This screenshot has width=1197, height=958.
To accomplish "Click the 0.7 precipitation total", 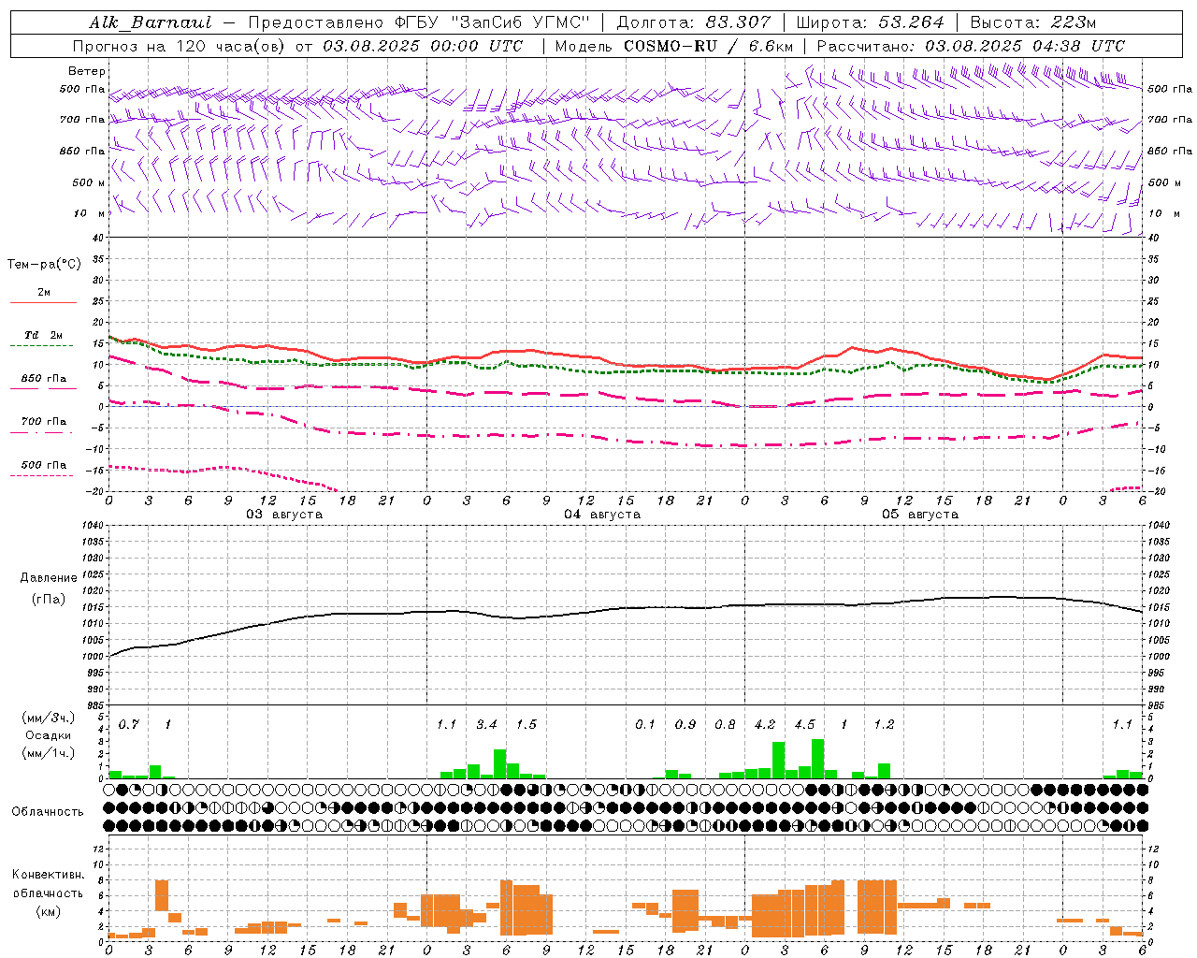I will coord(129,725).
